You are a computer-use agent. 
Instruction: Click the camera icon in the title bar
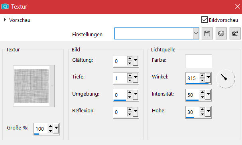pyautogui.click(x=5, y=7)
